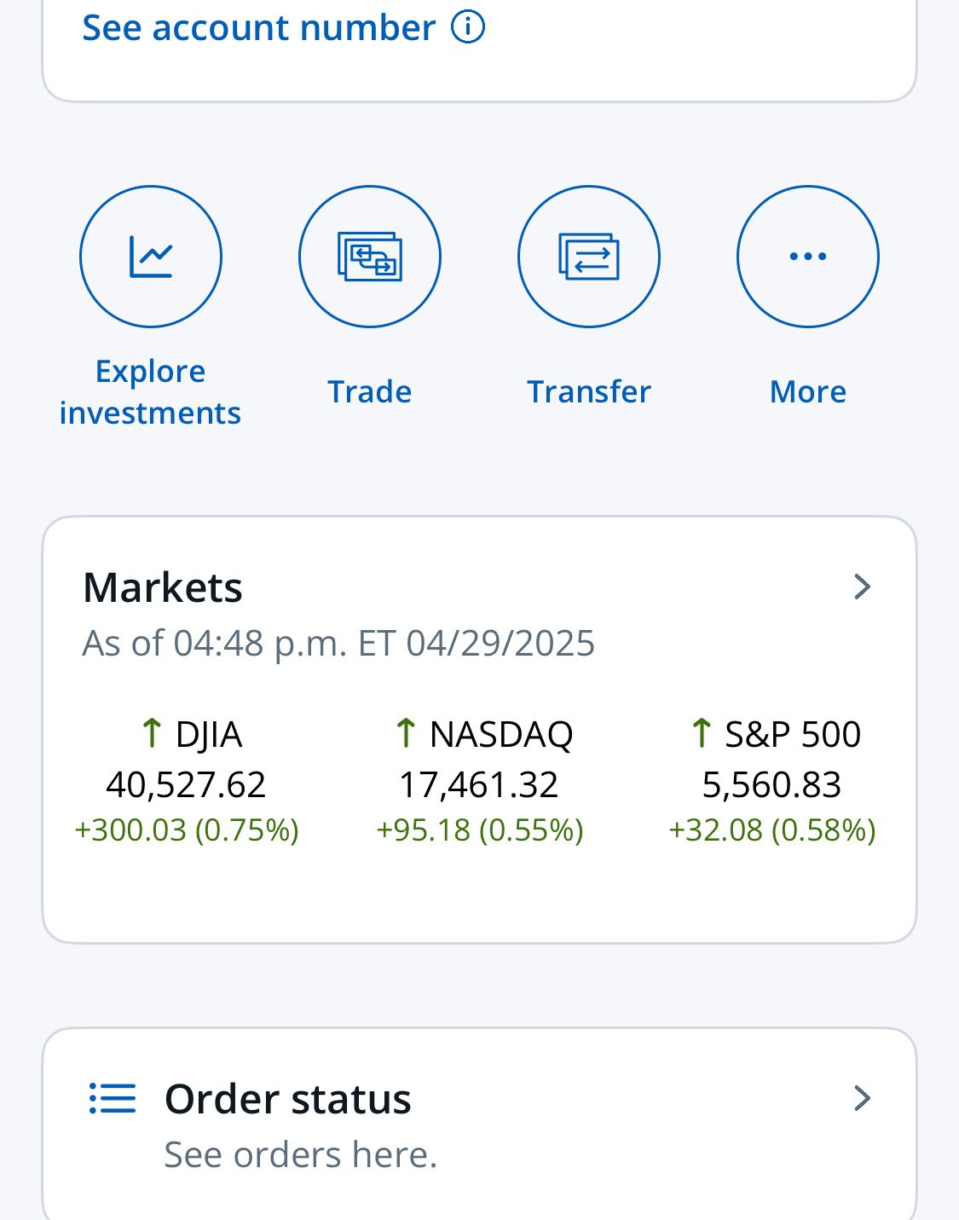Click the DJIA green up arrow
This screenshot has width=959, height=1220.
pos(152,733)
